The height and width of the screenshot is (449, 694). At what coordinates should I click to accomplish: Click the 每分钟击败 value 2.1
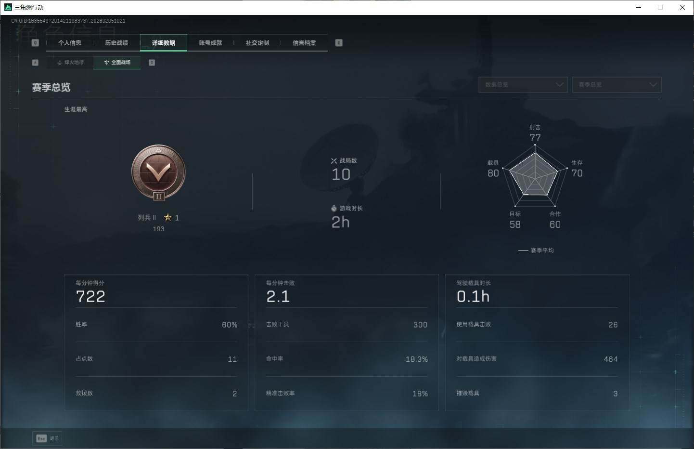(x=278, y=297)
